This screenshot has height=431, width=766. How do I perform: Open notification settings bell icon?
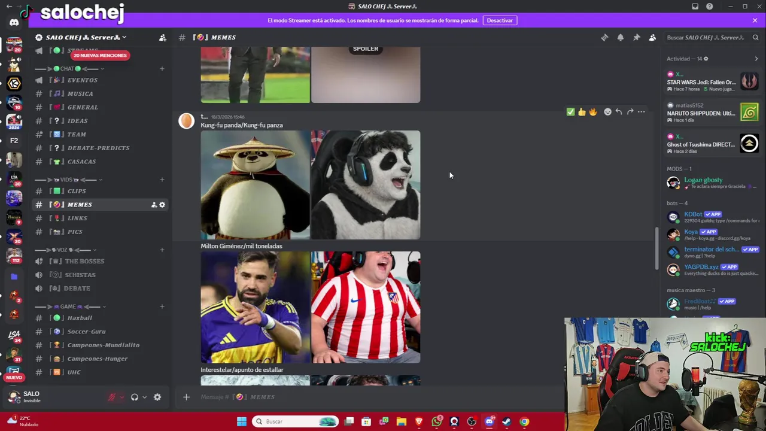(621, 37)
